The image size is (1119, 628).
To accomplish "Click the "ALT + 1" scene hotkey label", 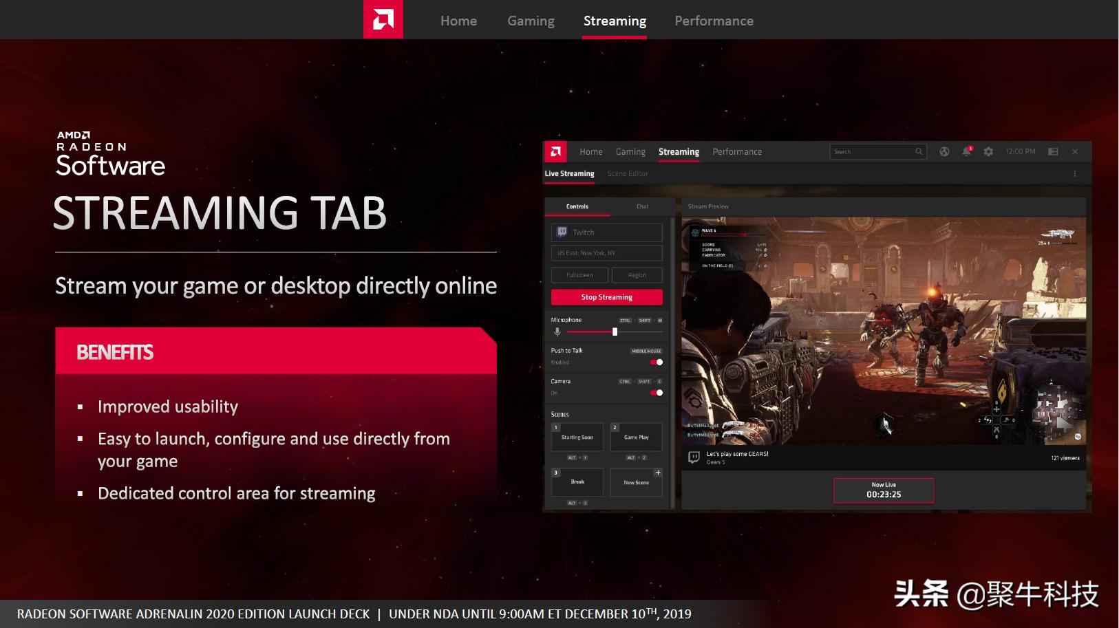I will pos(577,457).
